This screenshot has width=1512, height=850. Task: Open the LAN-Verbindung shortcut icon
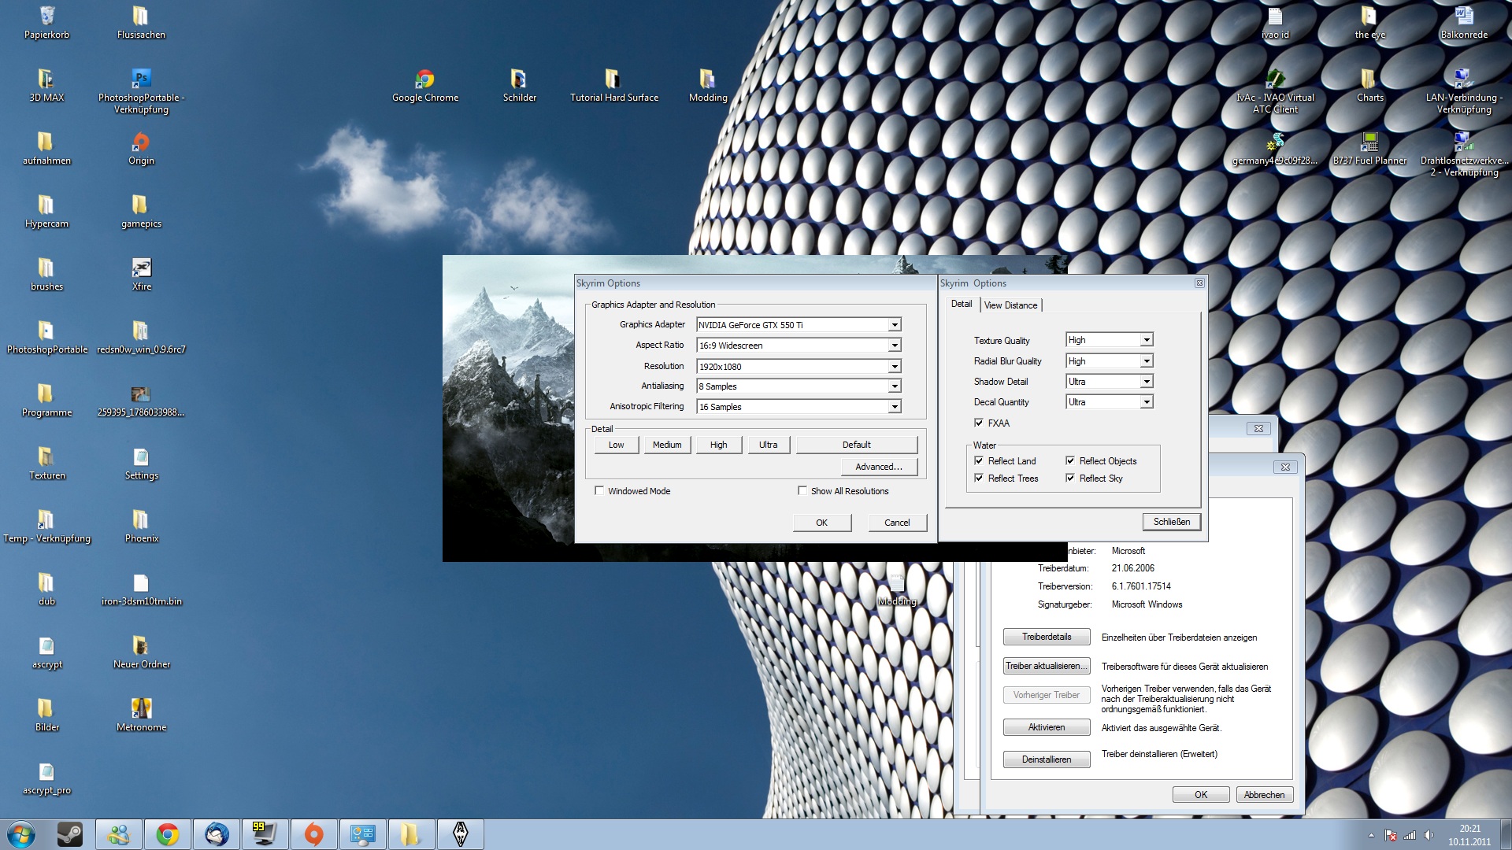pos(1464,91)
